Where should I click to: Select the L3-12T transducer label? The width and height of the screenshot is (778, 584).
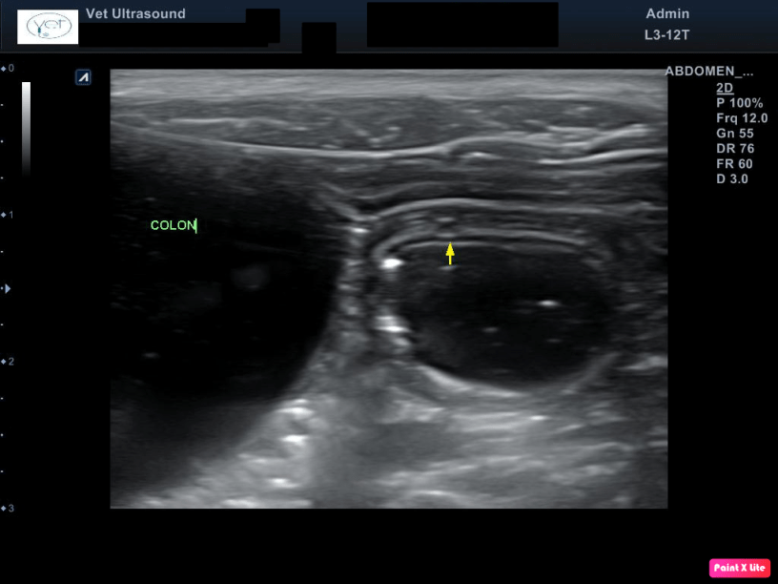(x=665, y=35)
